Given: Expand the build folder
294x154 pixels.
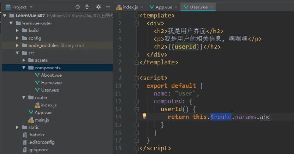Looking at the screenshot, I should pyautogui.click(x=17, y=30).
